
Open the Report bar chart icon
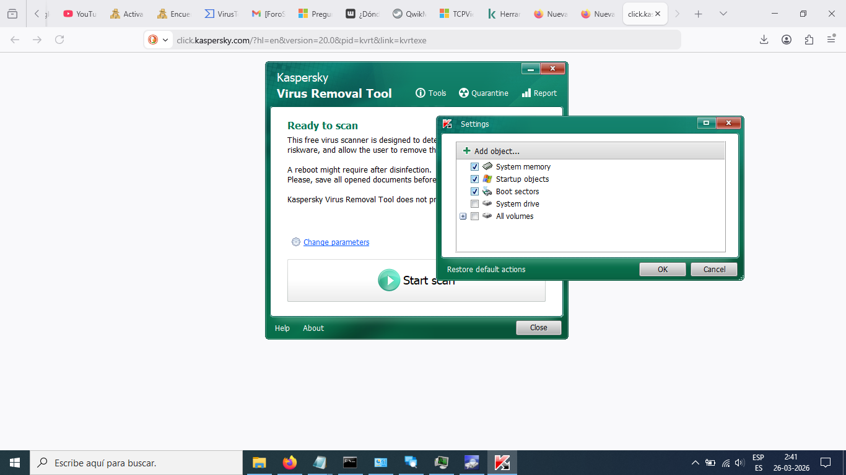526,93
